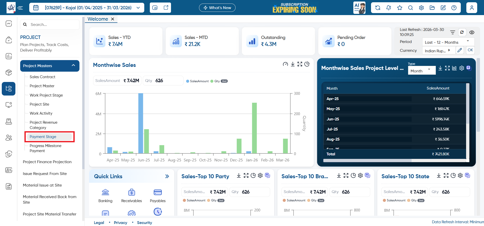Open dashboard filter lines icon near Last Refresh
484x226 pixels.
[453, 32]
